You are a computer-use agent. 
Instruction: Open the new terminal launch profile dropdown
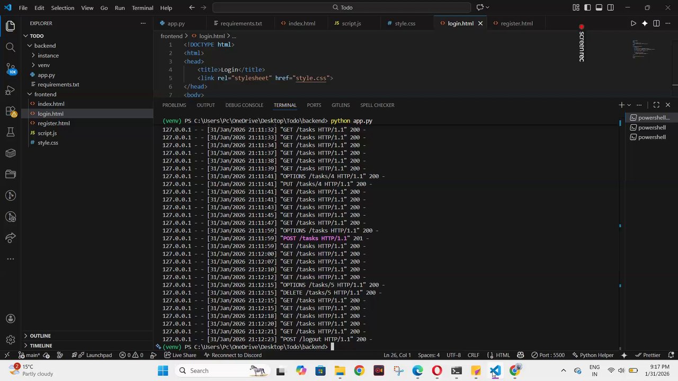629,105
